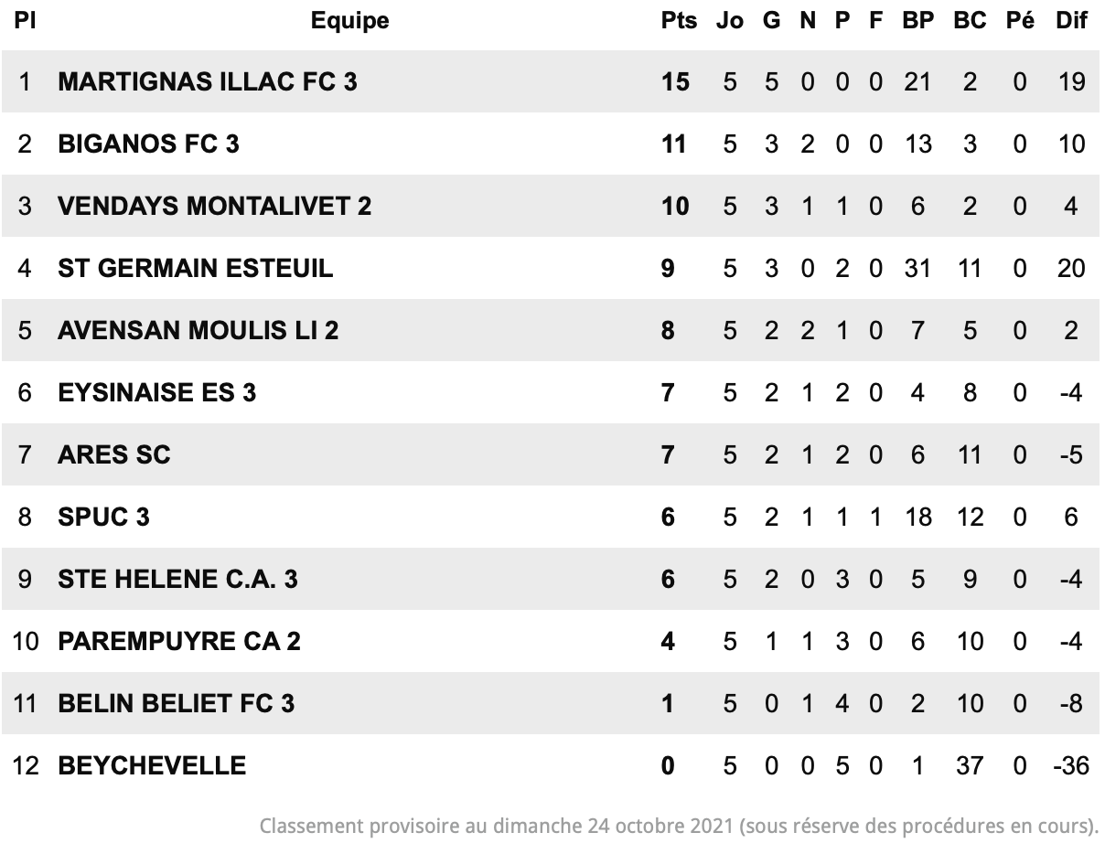Click the BP column header

[x=917, y=21]
